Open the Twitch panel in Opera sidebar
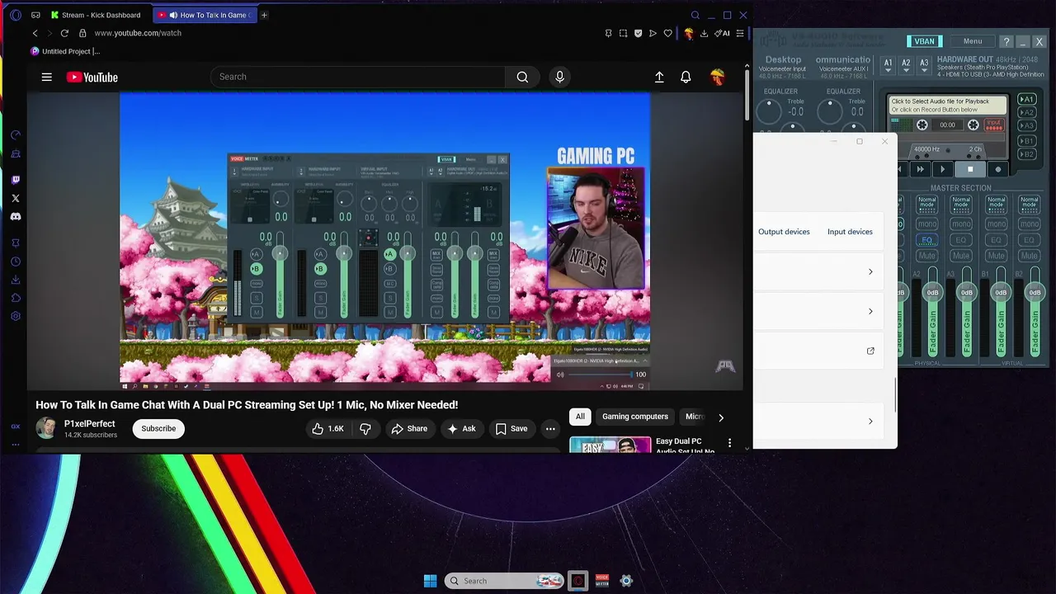This screenshot has height=594, width=1056. pos(16,179)
